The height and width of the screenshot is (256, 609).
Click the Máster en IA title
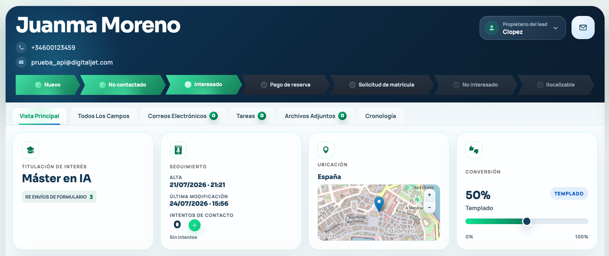57,178
